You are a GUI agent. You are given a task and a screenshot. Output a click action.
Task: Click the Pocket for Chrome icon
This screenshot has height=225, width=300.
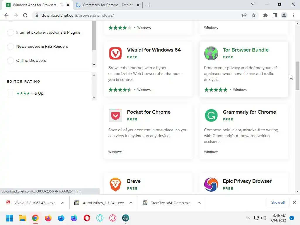click(x=115, y=115)
